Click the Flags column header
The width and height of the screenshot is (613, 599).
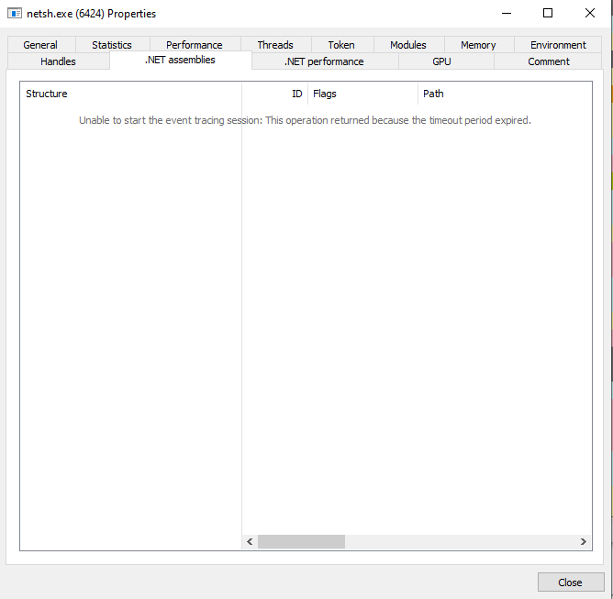click(362, 94)
